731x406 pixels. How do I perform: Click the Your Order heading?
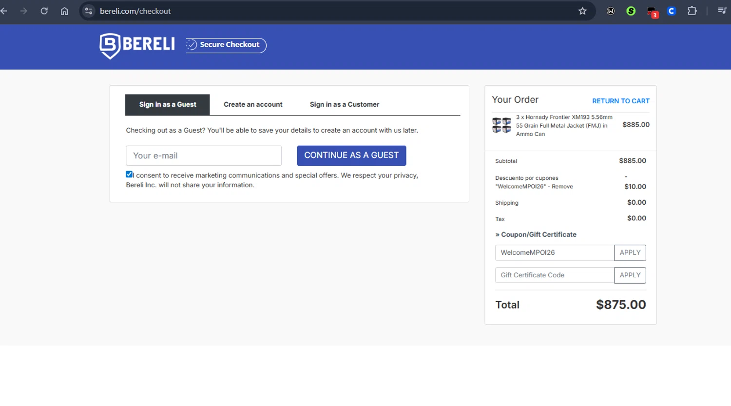click(x=515, y=99)
